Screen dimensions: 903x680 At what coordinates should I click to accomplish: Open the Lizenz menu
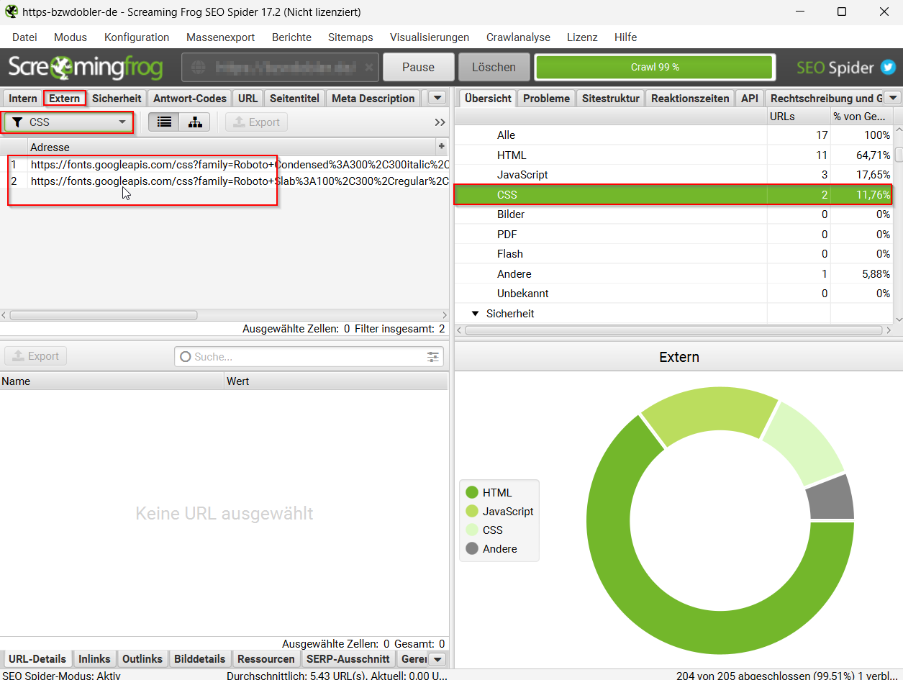(x=582, y=37)
